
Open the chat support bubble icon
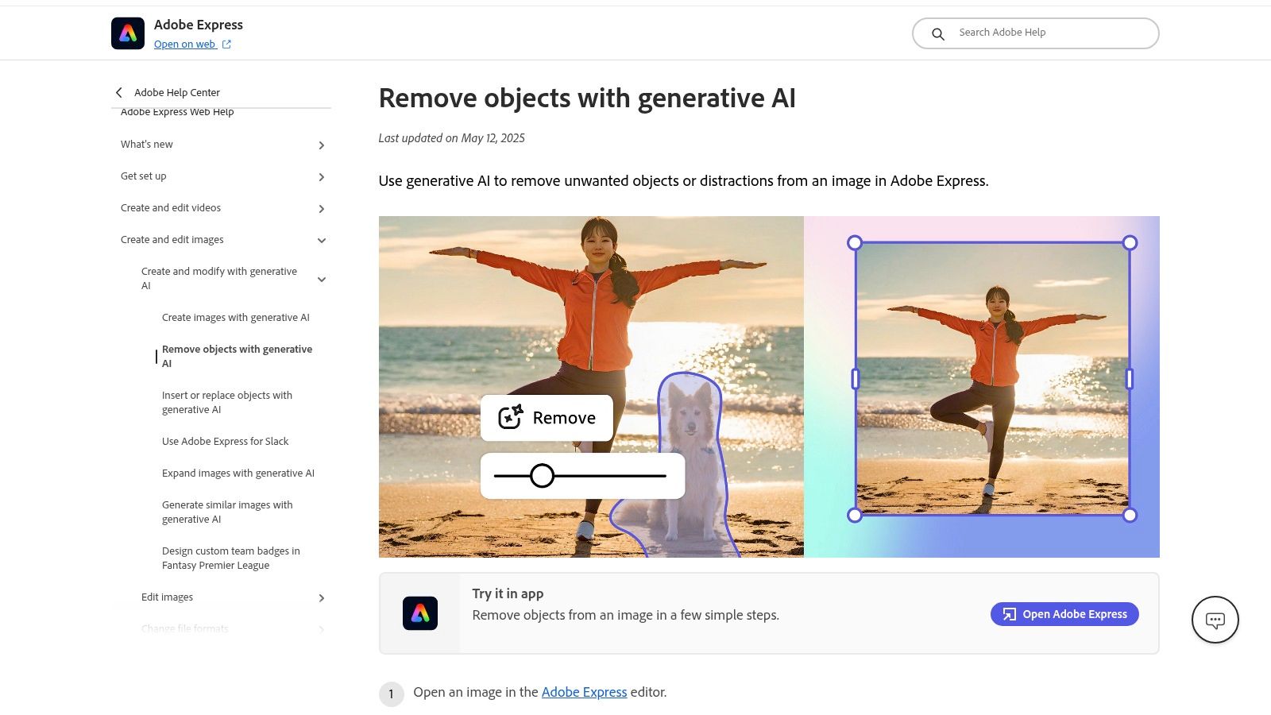[x=1215, y=620]
